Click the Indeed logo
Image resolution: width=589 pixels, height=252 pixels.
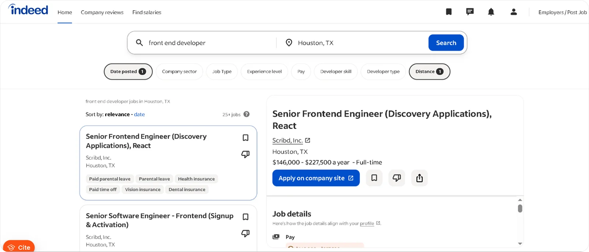pyautogui.click(x=28, y=10)
